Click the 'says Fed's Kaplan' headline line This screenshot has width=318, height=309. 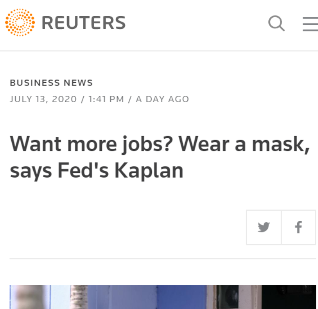pyautogui.click(x=96, y=170)
